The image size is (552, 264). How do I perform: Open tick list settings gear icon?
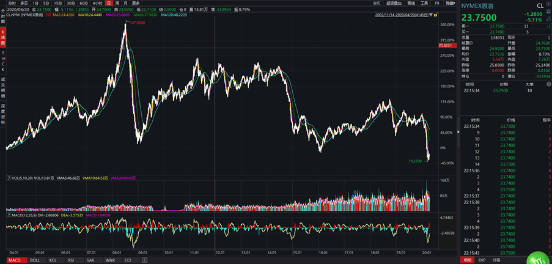[x=548, y=84]
